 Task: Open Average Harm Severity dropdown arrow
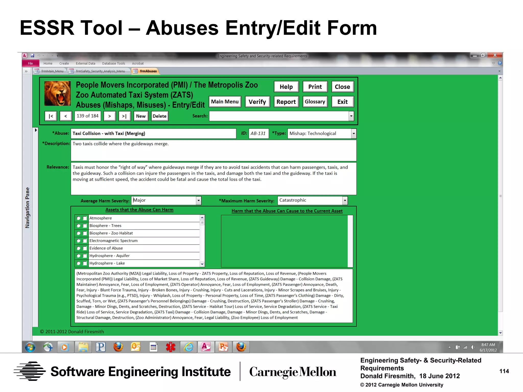click(x=198, y=201)
